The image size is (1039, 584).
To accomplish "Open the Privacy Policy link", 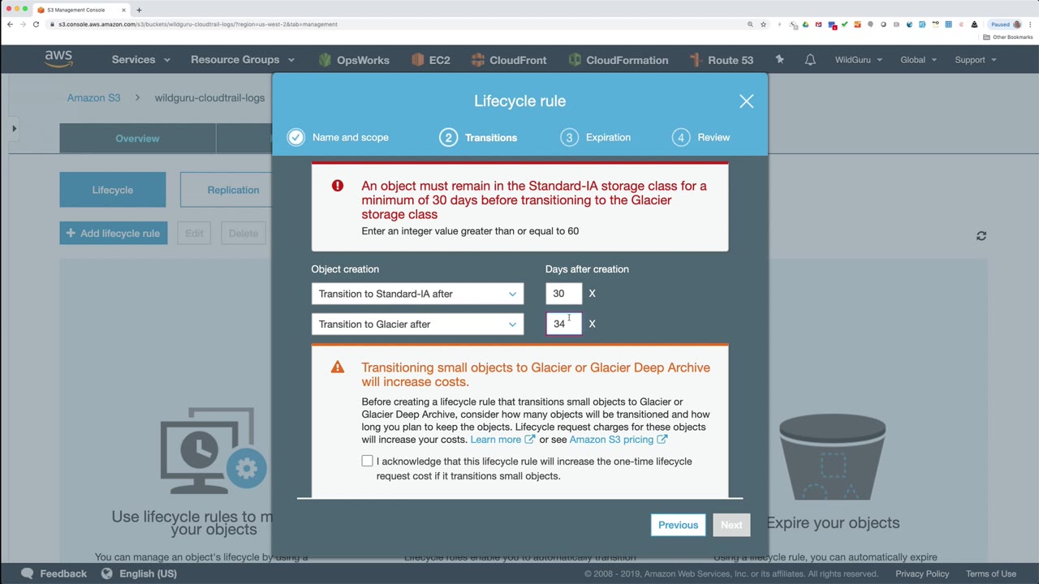I will (922, 573).
